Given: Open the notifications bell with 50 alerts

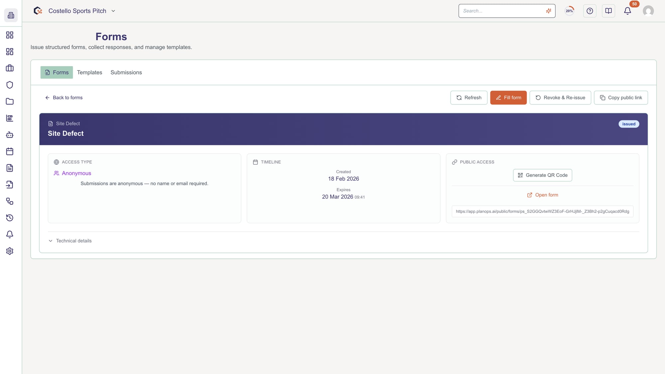Looking at the screenshot, I should click(x=627, y=11).
